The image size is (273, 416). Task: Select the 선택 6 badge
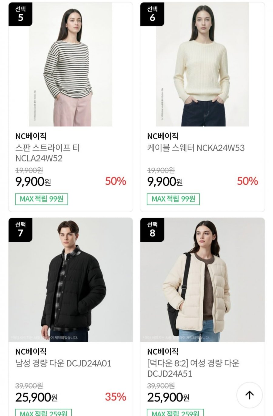click(152, 14)
